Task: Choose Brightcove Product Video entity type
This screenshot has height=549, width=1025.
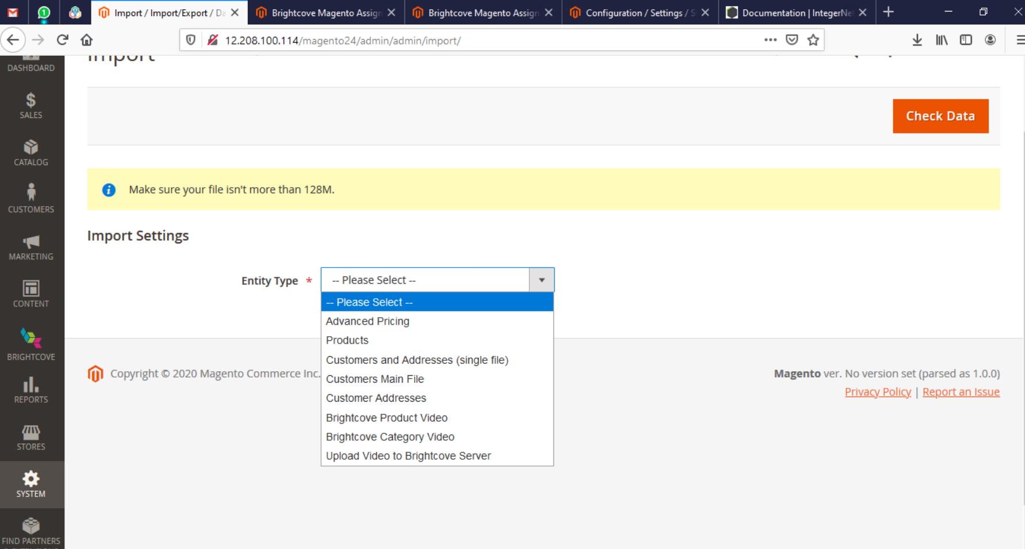Action: 386,417
